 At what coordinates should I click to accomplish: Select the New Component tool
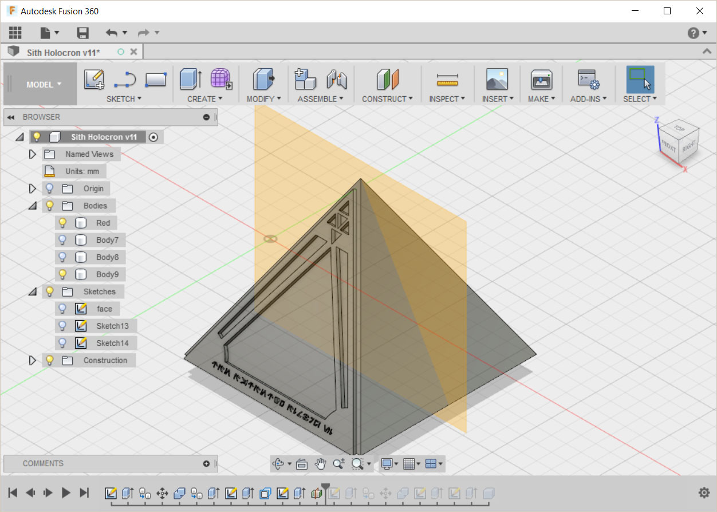click(305, 79)
